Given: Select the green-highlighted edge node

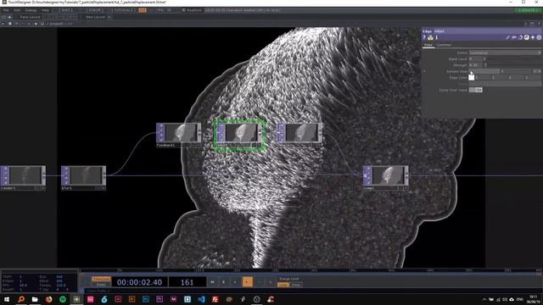Looking at the screenshot, I should pyautogui.click(x=239, y=136).
